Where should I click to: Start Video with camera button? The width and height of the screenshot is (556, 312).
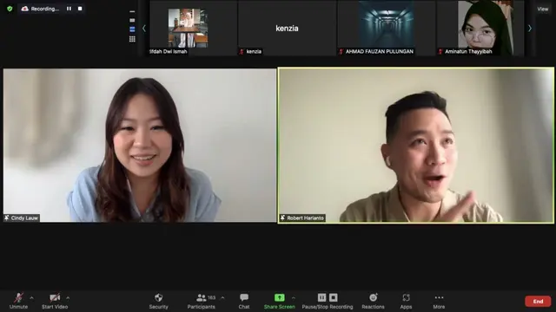[55, 301]
